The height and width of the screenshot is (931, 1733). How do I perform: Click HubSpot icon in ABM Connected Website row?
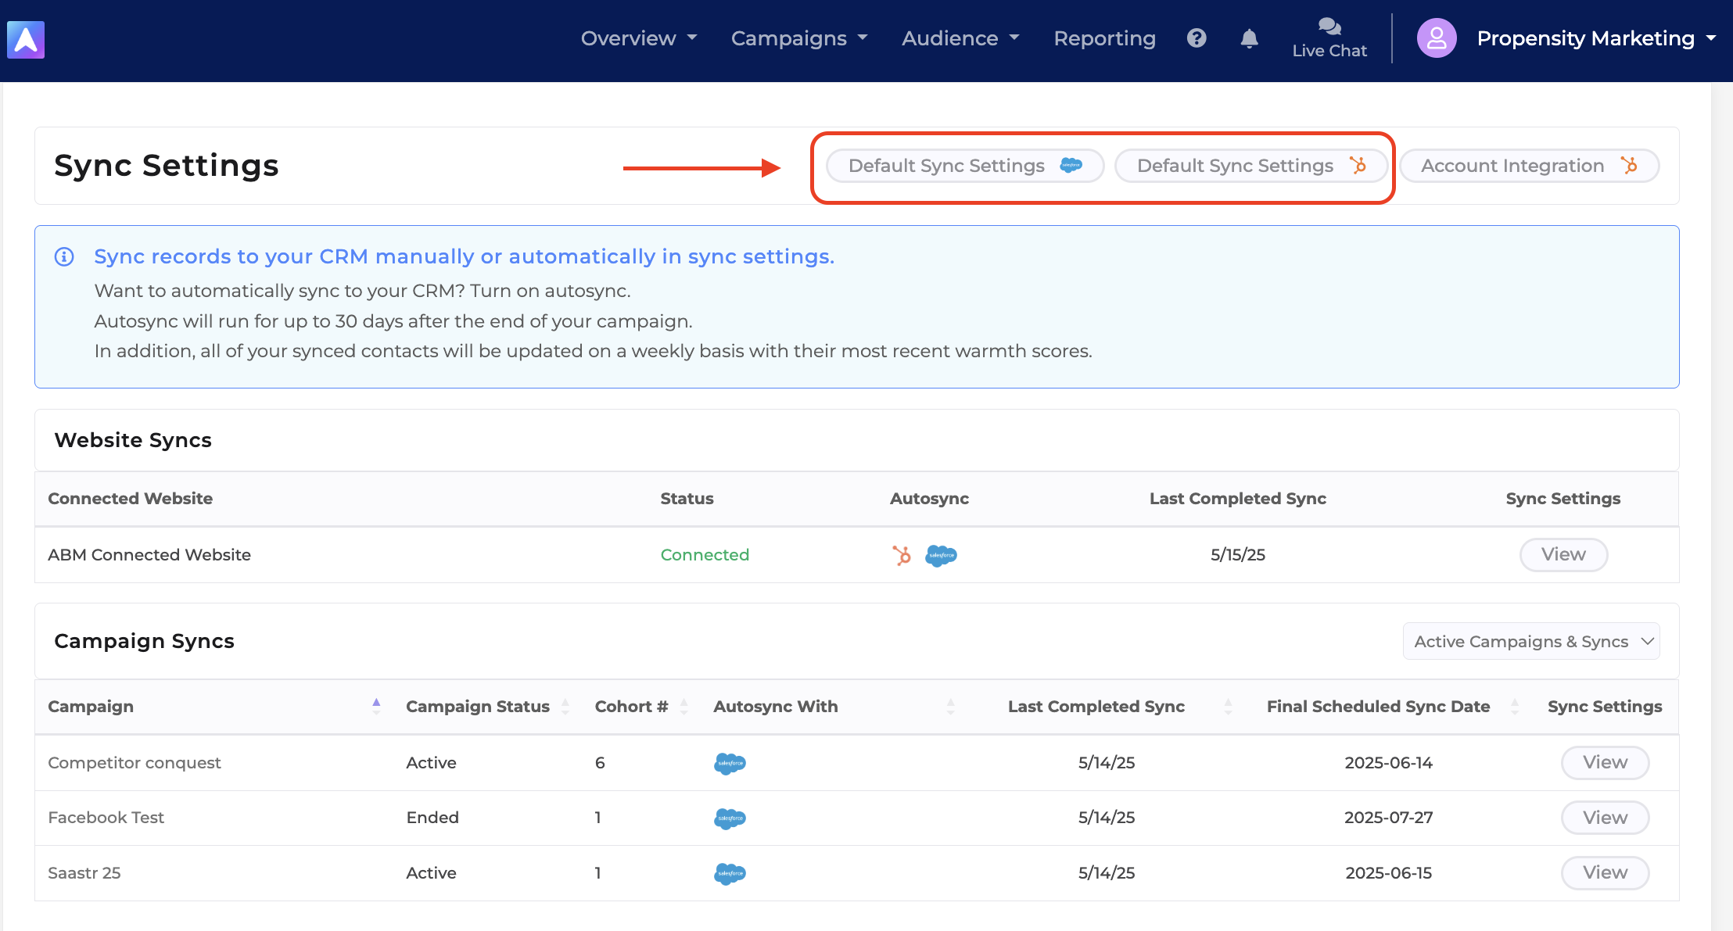[x=902, y=555]
